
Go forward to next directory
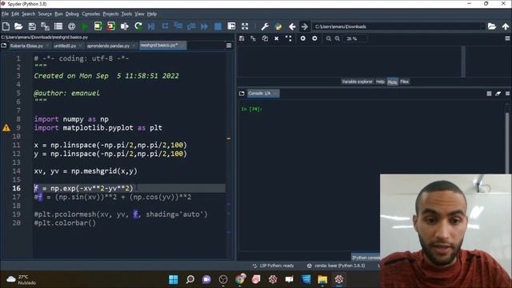[x=305, y=26]
